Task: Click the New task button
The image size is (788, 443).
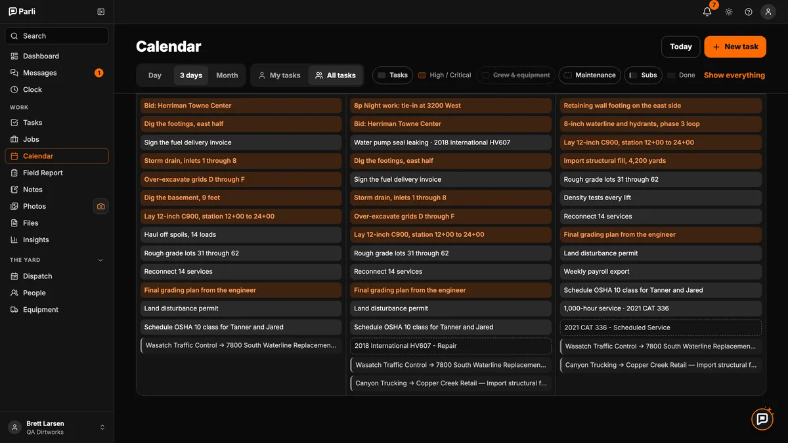Action: [x=735, y=47]
